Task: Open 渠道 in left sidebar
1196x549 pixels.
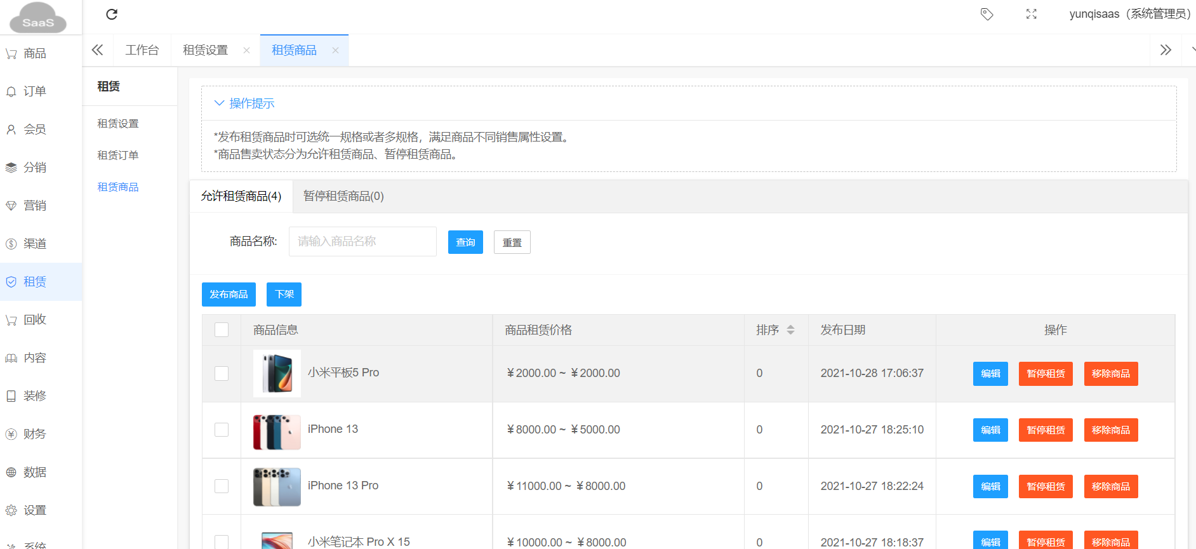Action: (41, 244)
